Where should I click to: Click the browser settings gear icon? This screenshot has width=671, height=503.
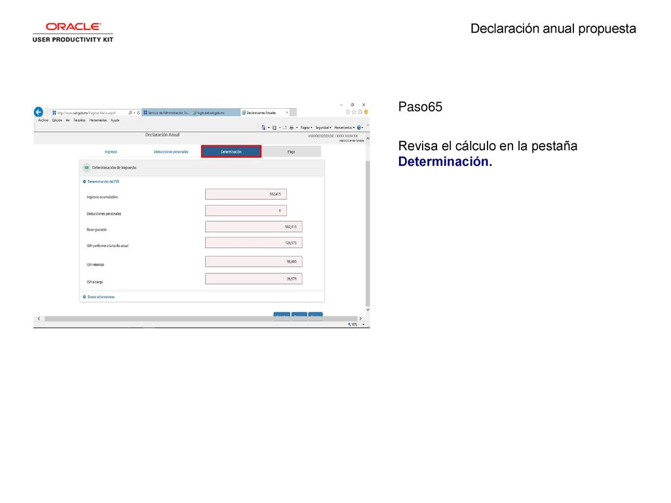360,112
